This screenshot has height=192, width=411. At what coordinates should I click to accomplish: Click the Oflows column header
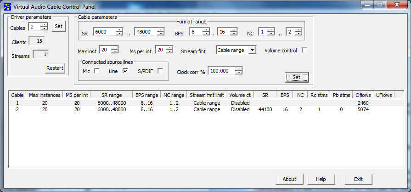363,95
